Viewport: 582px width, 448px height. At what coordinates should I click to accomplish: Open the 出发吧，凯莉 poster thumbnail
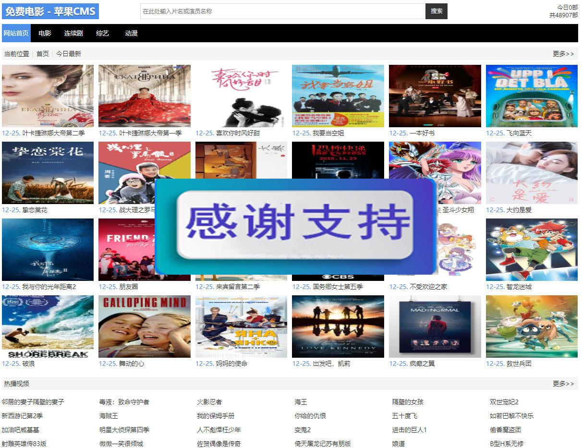point(338,327)
